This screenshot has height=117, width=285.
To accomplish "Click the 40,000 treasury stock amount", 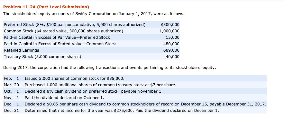I will pyautogui.click(x=172, y=57).
